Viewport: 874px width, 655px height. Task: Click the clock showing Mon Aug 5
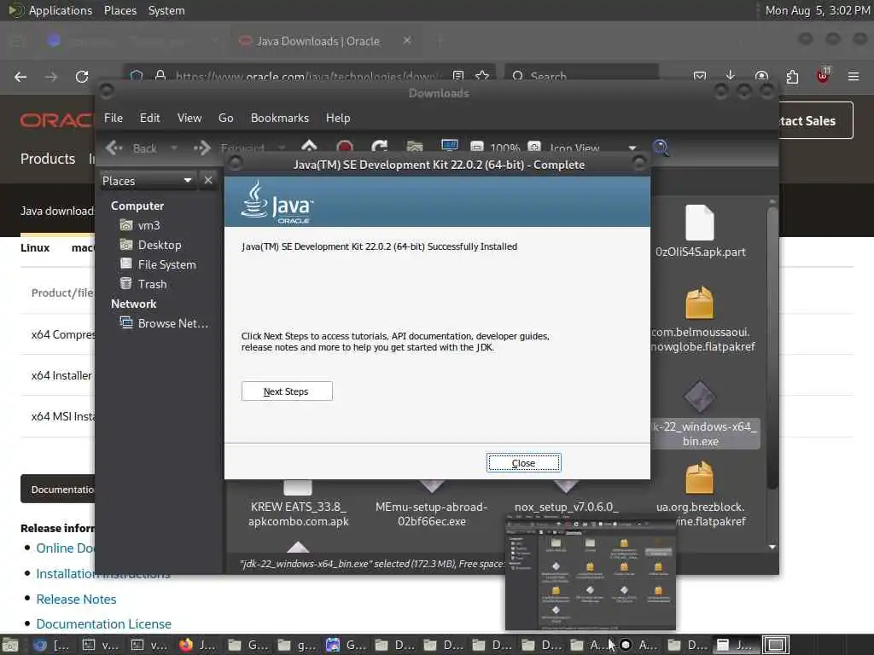(817, 10)
